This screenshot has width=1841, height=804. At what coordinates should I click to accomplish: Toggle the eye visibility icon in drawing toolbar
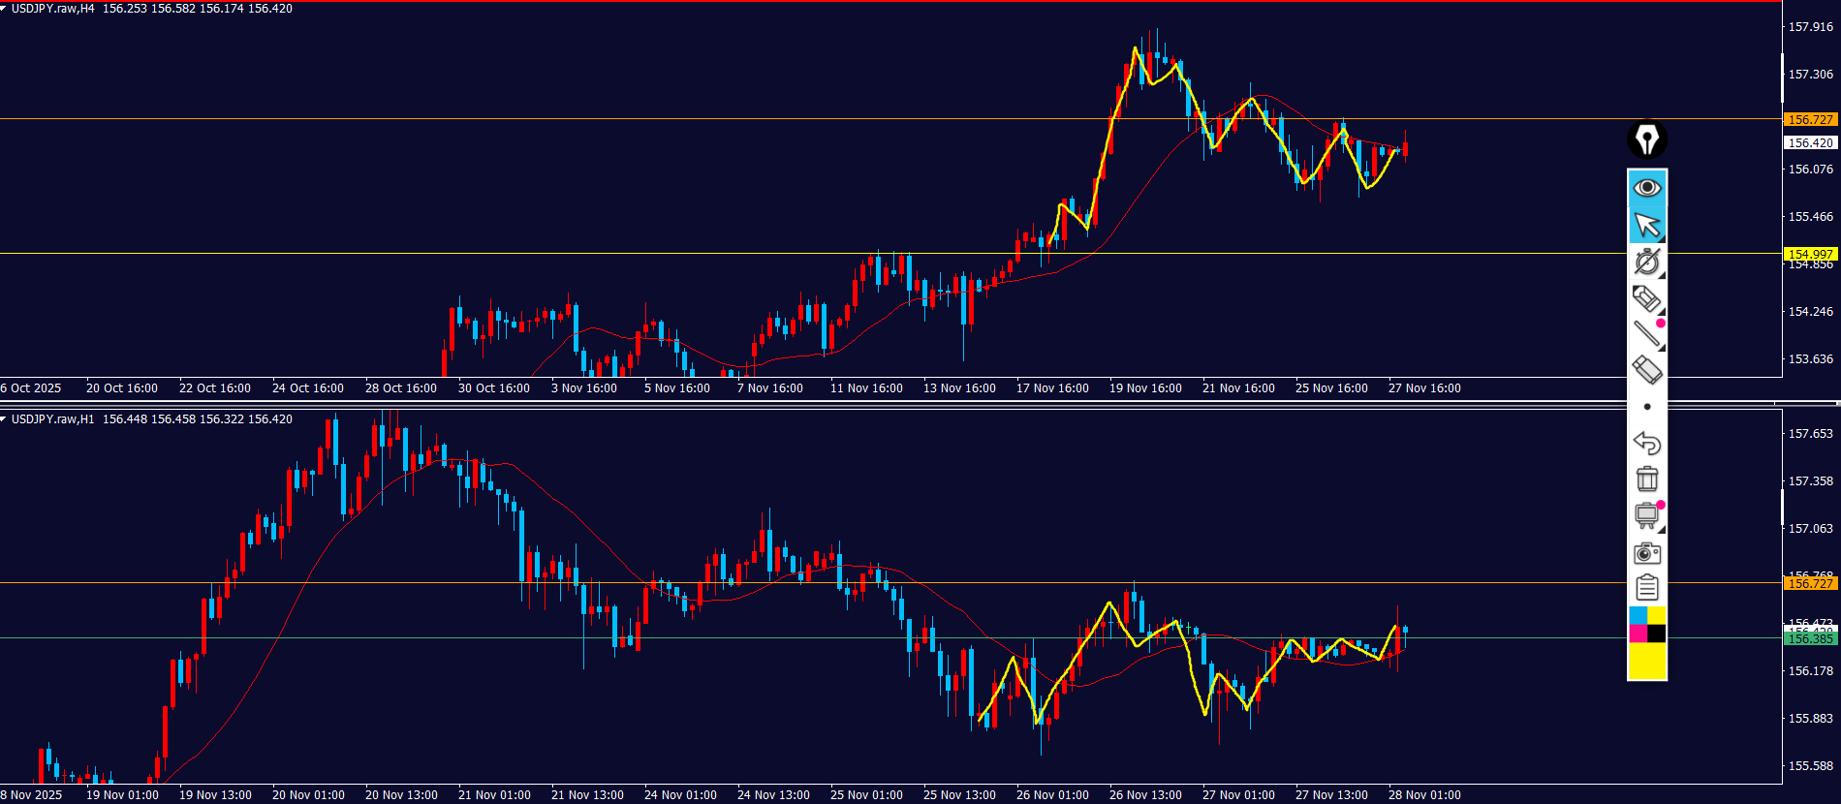[1646, 188]
